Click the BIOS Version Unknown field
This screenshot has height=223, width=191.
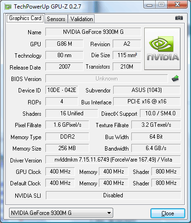(x=106, y=79)
